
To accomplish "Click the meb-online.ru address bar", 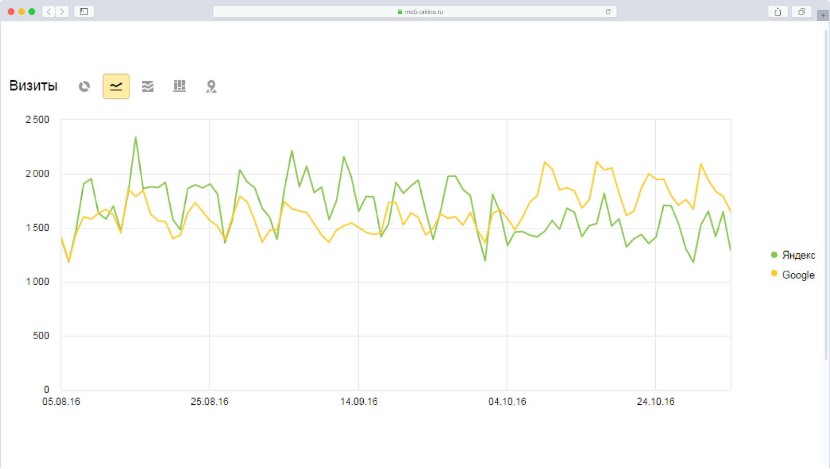I will click(x=414, y=11).
